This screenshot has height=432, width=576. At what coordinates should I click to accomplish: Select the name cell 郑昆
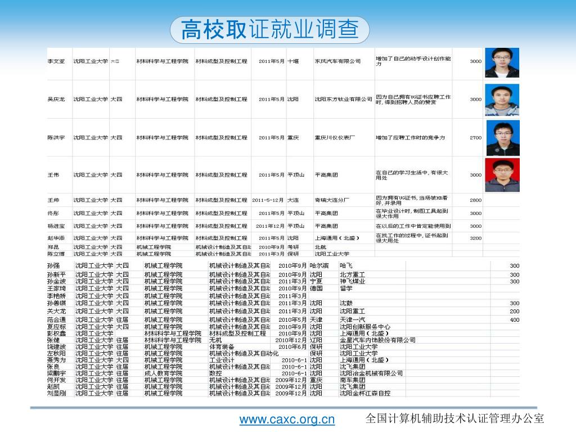point(53,247)
